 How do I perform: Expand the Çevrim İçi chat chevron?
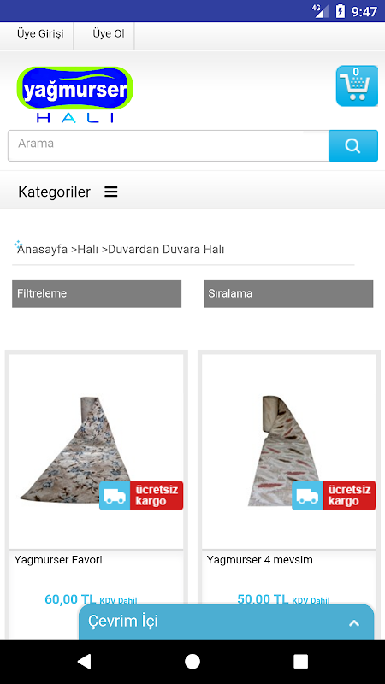(x=354, y=623)
